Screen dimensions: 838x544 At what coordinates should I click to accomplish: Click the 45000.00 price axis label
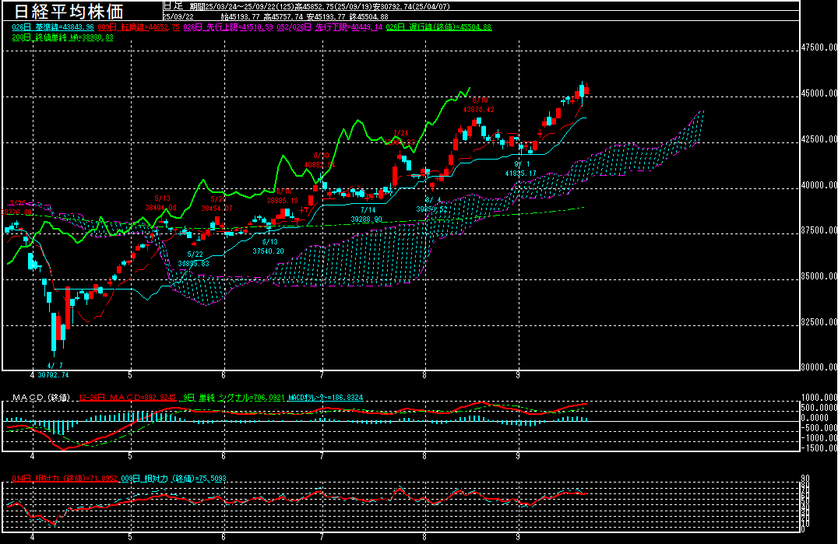coord(819,93)
